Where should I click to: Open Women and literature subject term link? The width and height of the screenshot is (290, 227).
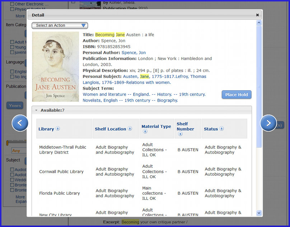[x=144, y=94]
